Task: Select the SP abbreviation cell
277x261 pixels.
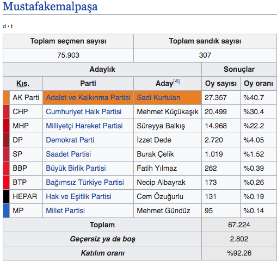Action: click(26, 154)
